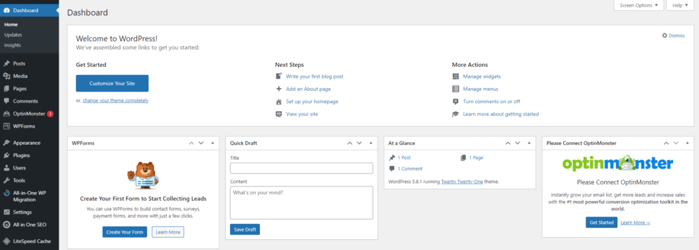Click the WPForms Learn More button
The height and width of the screenshot is (250, 699).
click(x=168, y=232)
